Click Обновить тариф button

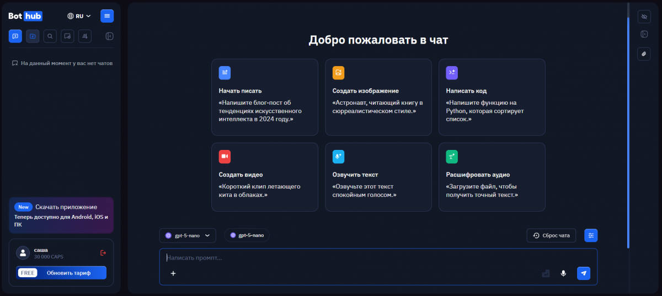click(x=61, y=273)
